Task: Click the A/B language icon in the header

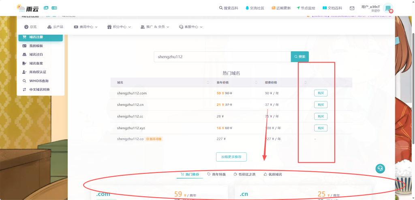Action: click(54, 8)
